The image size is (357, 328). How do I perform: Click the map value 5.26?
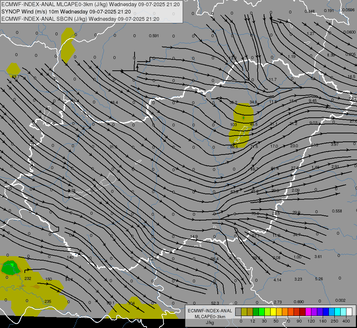pos(319,279)
